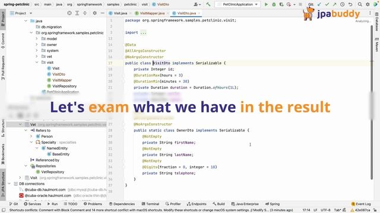Screen dimensions: 380x213
Task: Open the Endpoints tool window tab
Action: point(197,204)
